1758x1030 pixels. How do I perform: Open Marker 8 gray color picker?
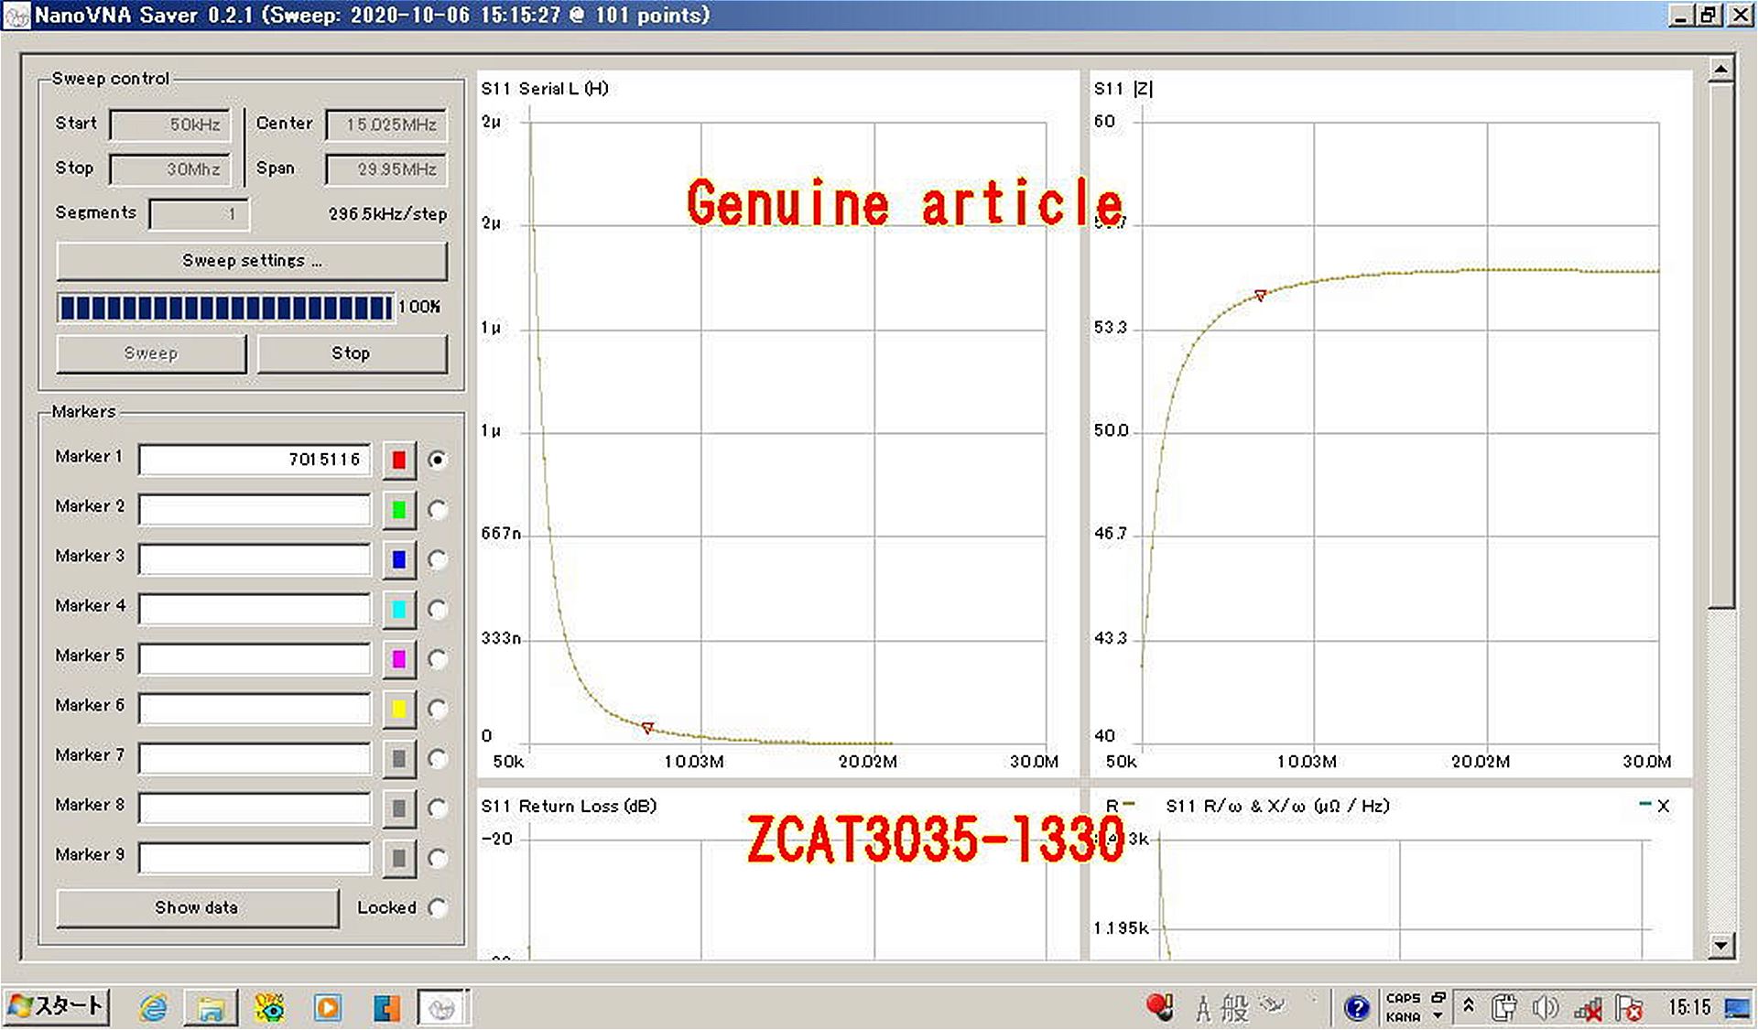pyautogui.click(x=398, y=808)
